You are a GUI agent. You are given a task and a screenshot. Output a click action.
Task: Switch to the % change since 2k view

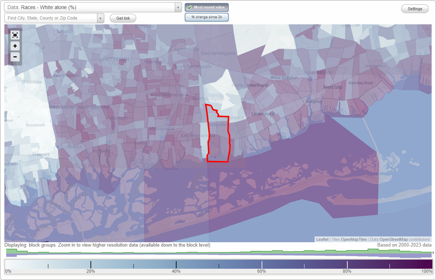pos(206,17)
